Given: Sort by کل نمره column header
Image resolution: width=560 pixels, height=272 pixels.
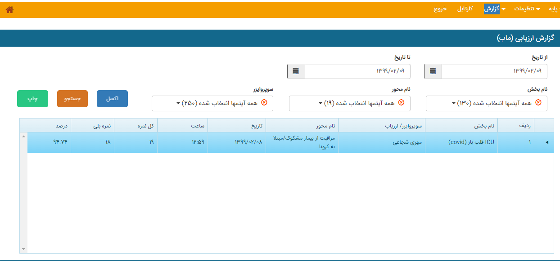Looking at the screenshot, I should (x=135, y=126).
